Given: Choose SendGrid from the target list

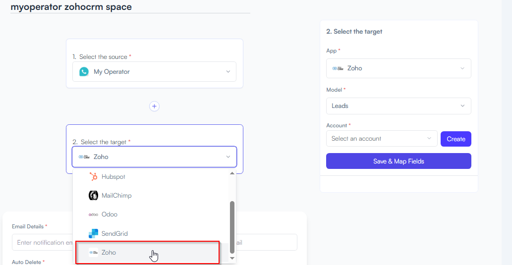Looking at the screenshot, I should pos(151,234).
